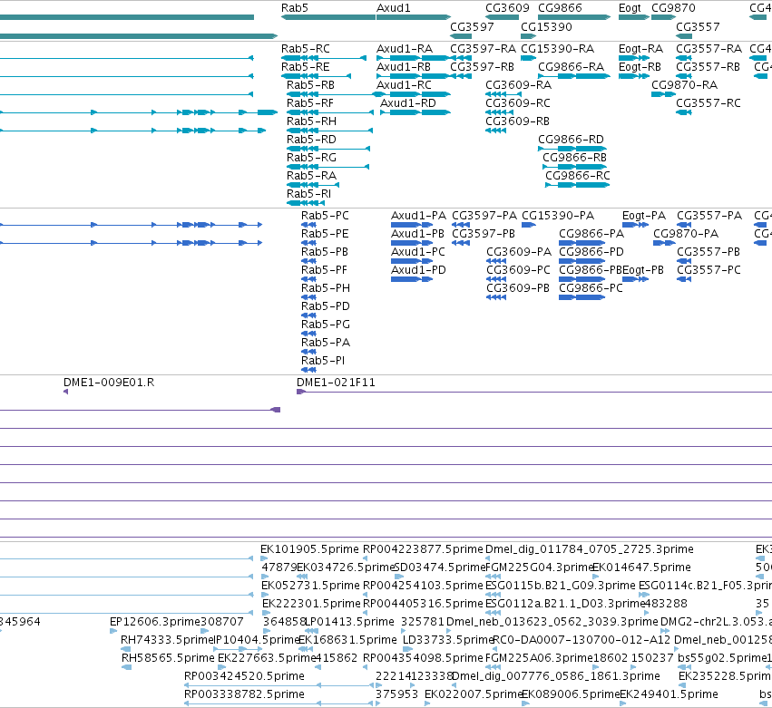Screen dimensions: 772x708
Task: Select transcript CG3609-RB
Action: click(517, 122)
